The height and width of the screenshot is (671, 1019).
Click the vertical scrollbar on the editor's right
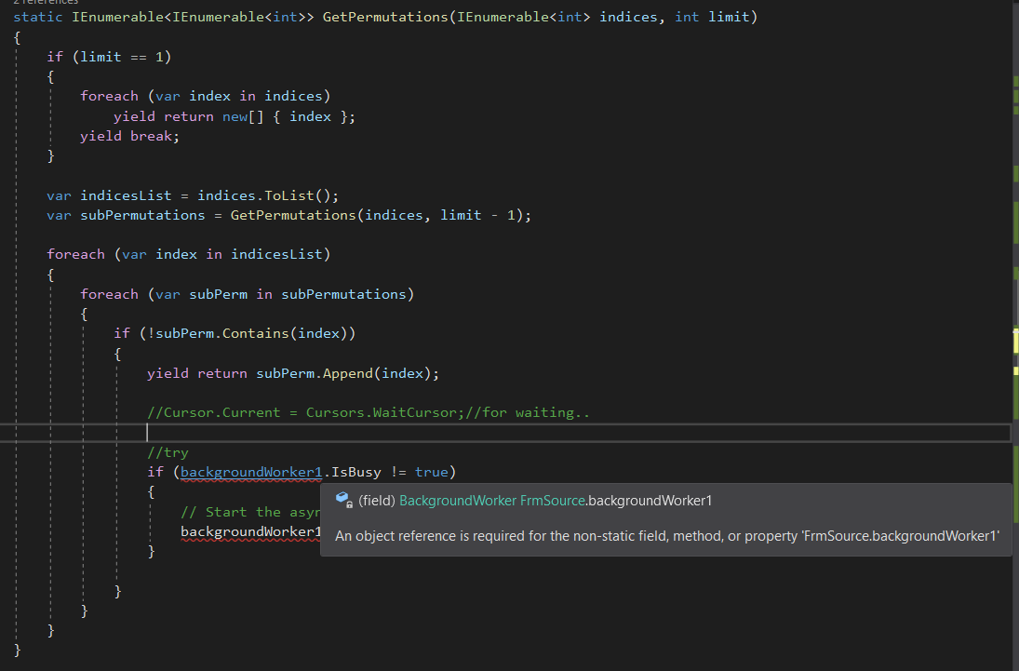pos(1016,335)
